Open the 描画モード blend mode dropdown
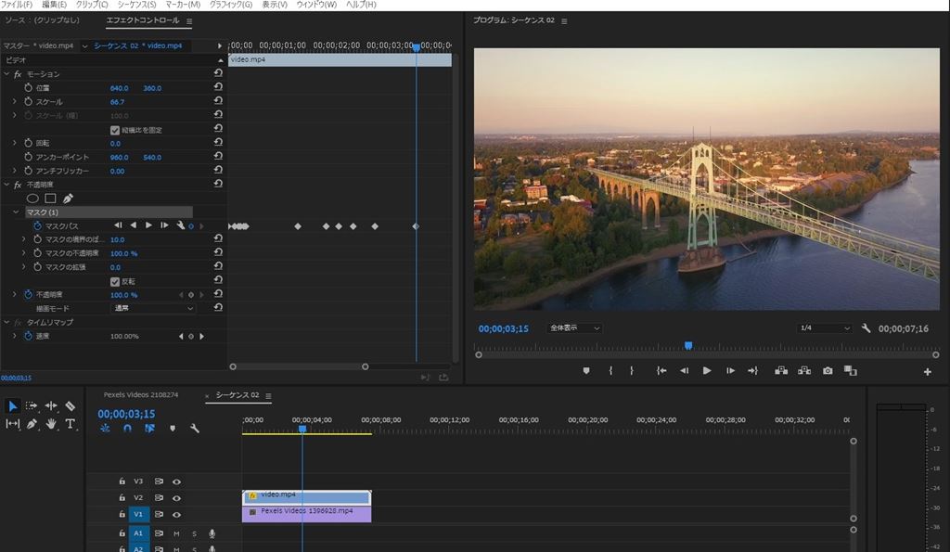This screenshot has width=950, height=552. point(153,308)
